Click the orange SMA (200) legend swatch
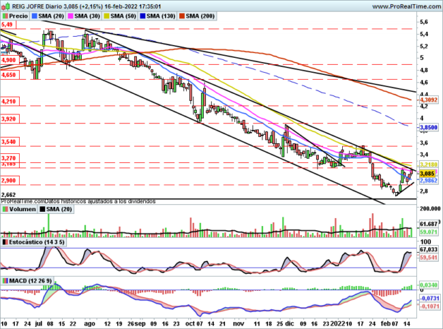The width and height of the screenshot is (443, 329). click(x=181, y=16)
